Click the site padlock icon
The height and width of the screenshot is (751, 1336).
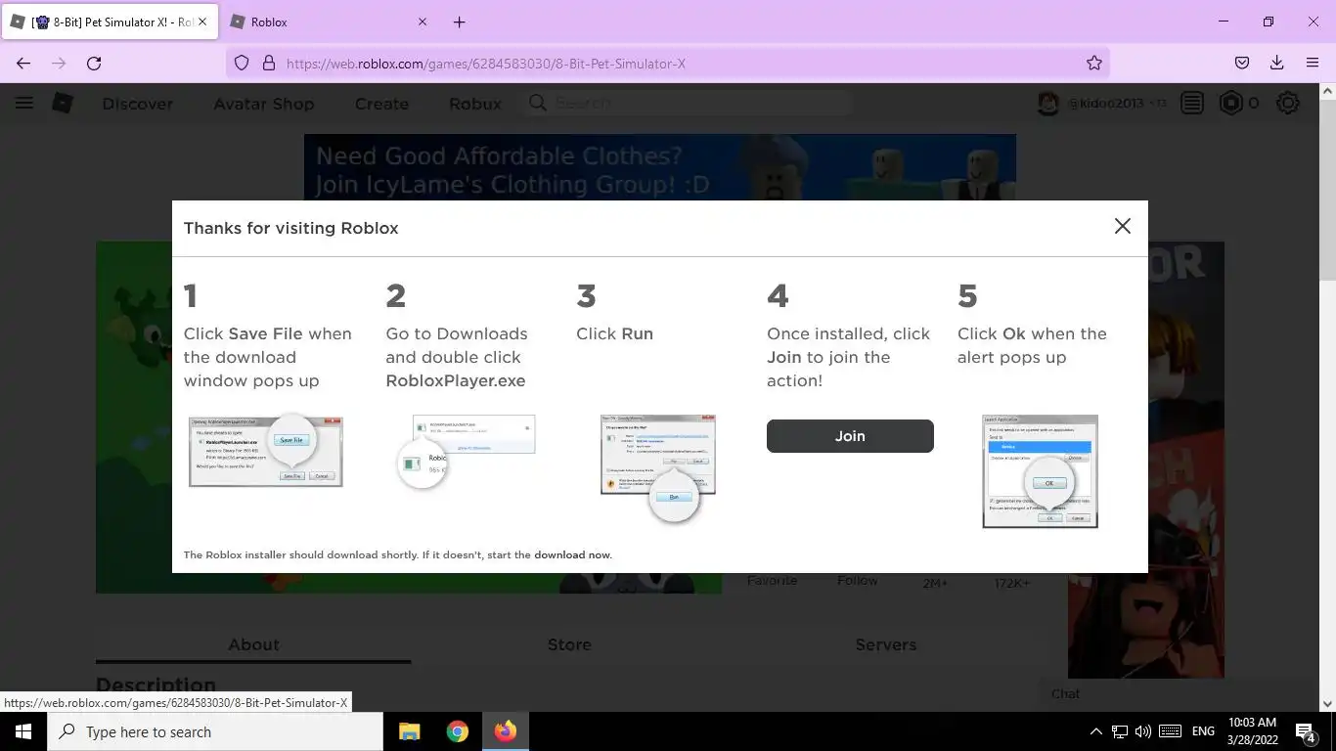coord(269,63)
